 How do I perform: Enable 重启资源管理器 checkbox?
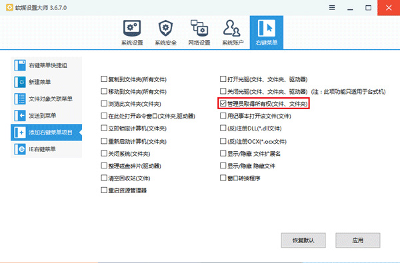(x=104, y=190)
